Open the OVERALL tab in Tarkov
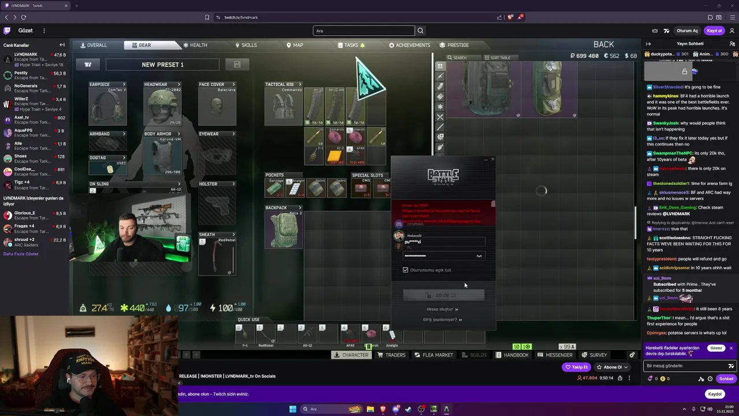The image size is (739, 416). [x=93, y=45]
